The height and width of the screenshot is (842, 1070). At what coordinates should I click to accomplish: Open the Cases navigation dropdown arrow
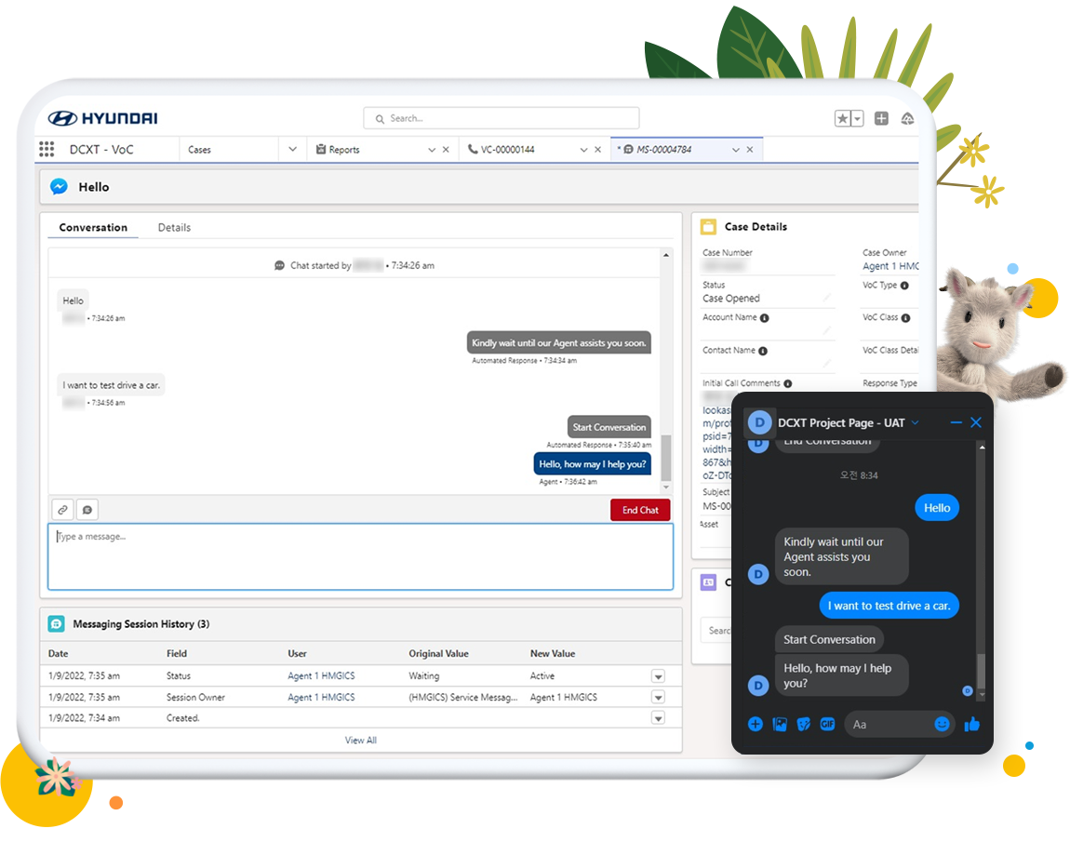point(293,149)
